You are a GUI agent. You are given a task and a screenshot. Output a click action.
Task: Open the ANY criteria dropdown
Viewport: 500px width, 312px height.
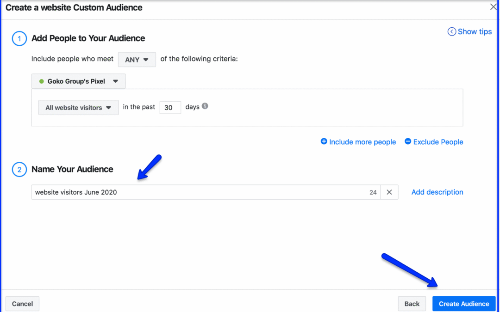pyautogui.click(x=137, y=59)
